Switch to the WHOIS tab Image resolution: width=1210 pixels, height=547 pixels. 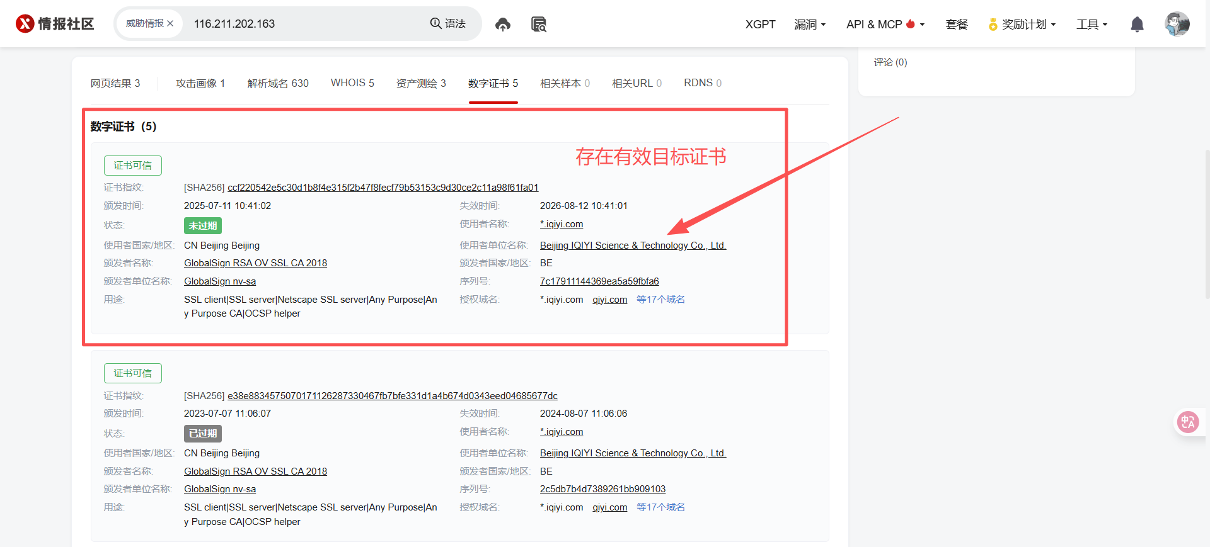coord(352,83)
